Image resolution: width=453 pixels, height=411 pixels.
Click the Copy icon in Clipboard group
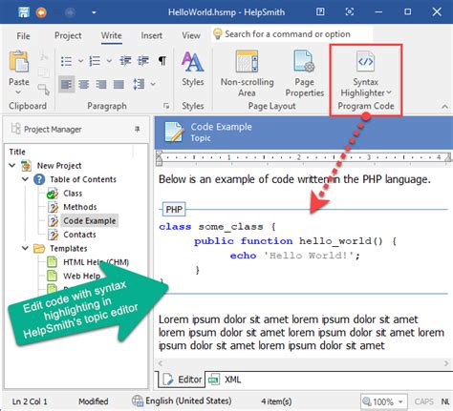pyautogui.click(x=44, y=72)
